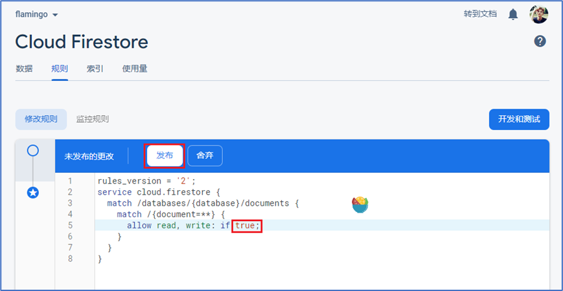Viewport: 563px width, 291px height.
Task: Click the 'true;' text in rule line 5
Action: (x=247, y=226)
